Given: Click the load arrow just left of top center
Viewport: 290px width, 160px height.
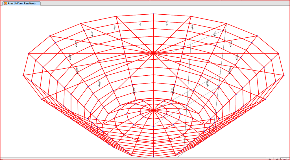Looking at the screenshot, I should (140, 23).
